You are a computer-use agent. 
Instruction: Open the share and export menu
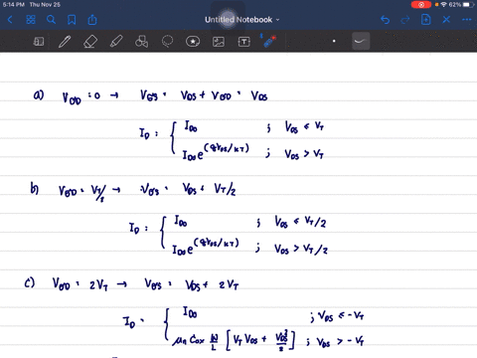[x=92, y=20]
